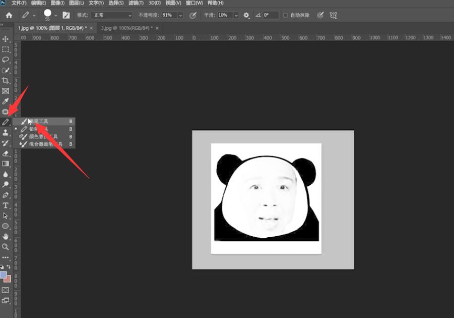454x318 pixels.
Task: Select the Hand tool
Action: pos(5,236)
